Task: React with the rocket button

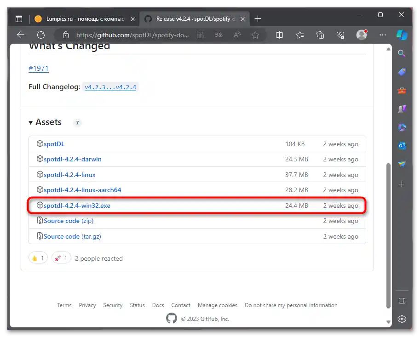Action: [x=61, y=258]
